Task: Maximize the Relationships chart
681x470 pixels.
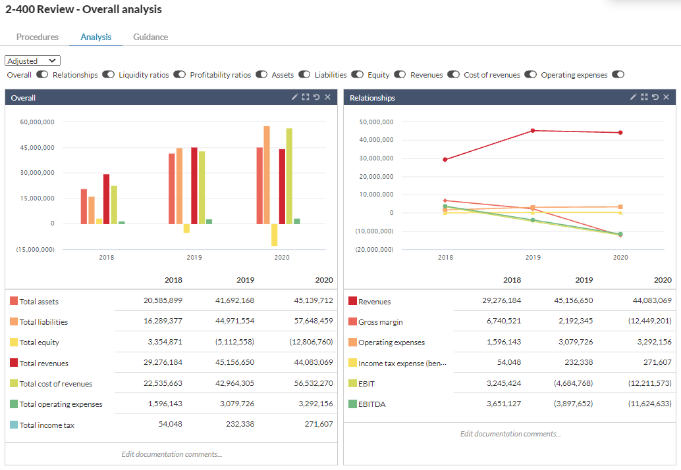Action: point(644,97)
